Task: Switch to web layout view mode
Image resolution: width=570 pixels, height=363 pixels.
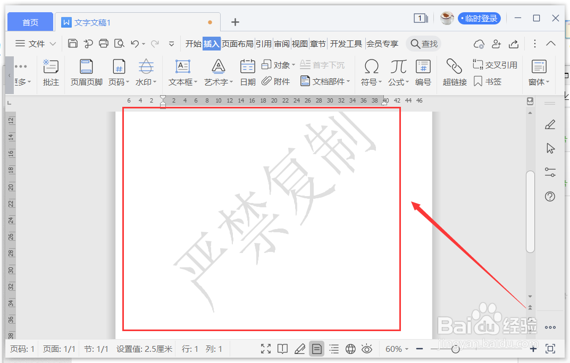Action: click(x=350, y=349)
